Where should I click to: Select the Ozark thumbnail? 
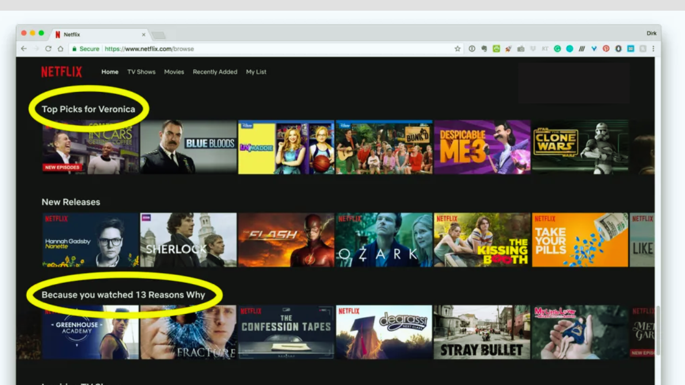click(x=384, y=240)
